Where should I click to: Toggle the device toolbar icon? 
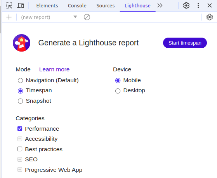click(21, 6)
